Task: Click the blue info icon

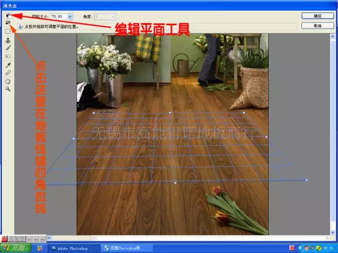Action: [x=20, y=26]
